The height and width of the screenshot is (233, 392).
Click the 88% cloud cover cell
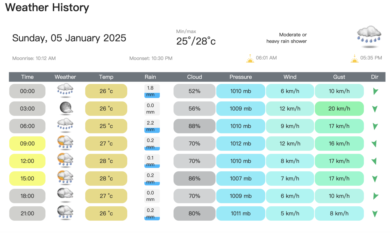[x=194, y=126]
